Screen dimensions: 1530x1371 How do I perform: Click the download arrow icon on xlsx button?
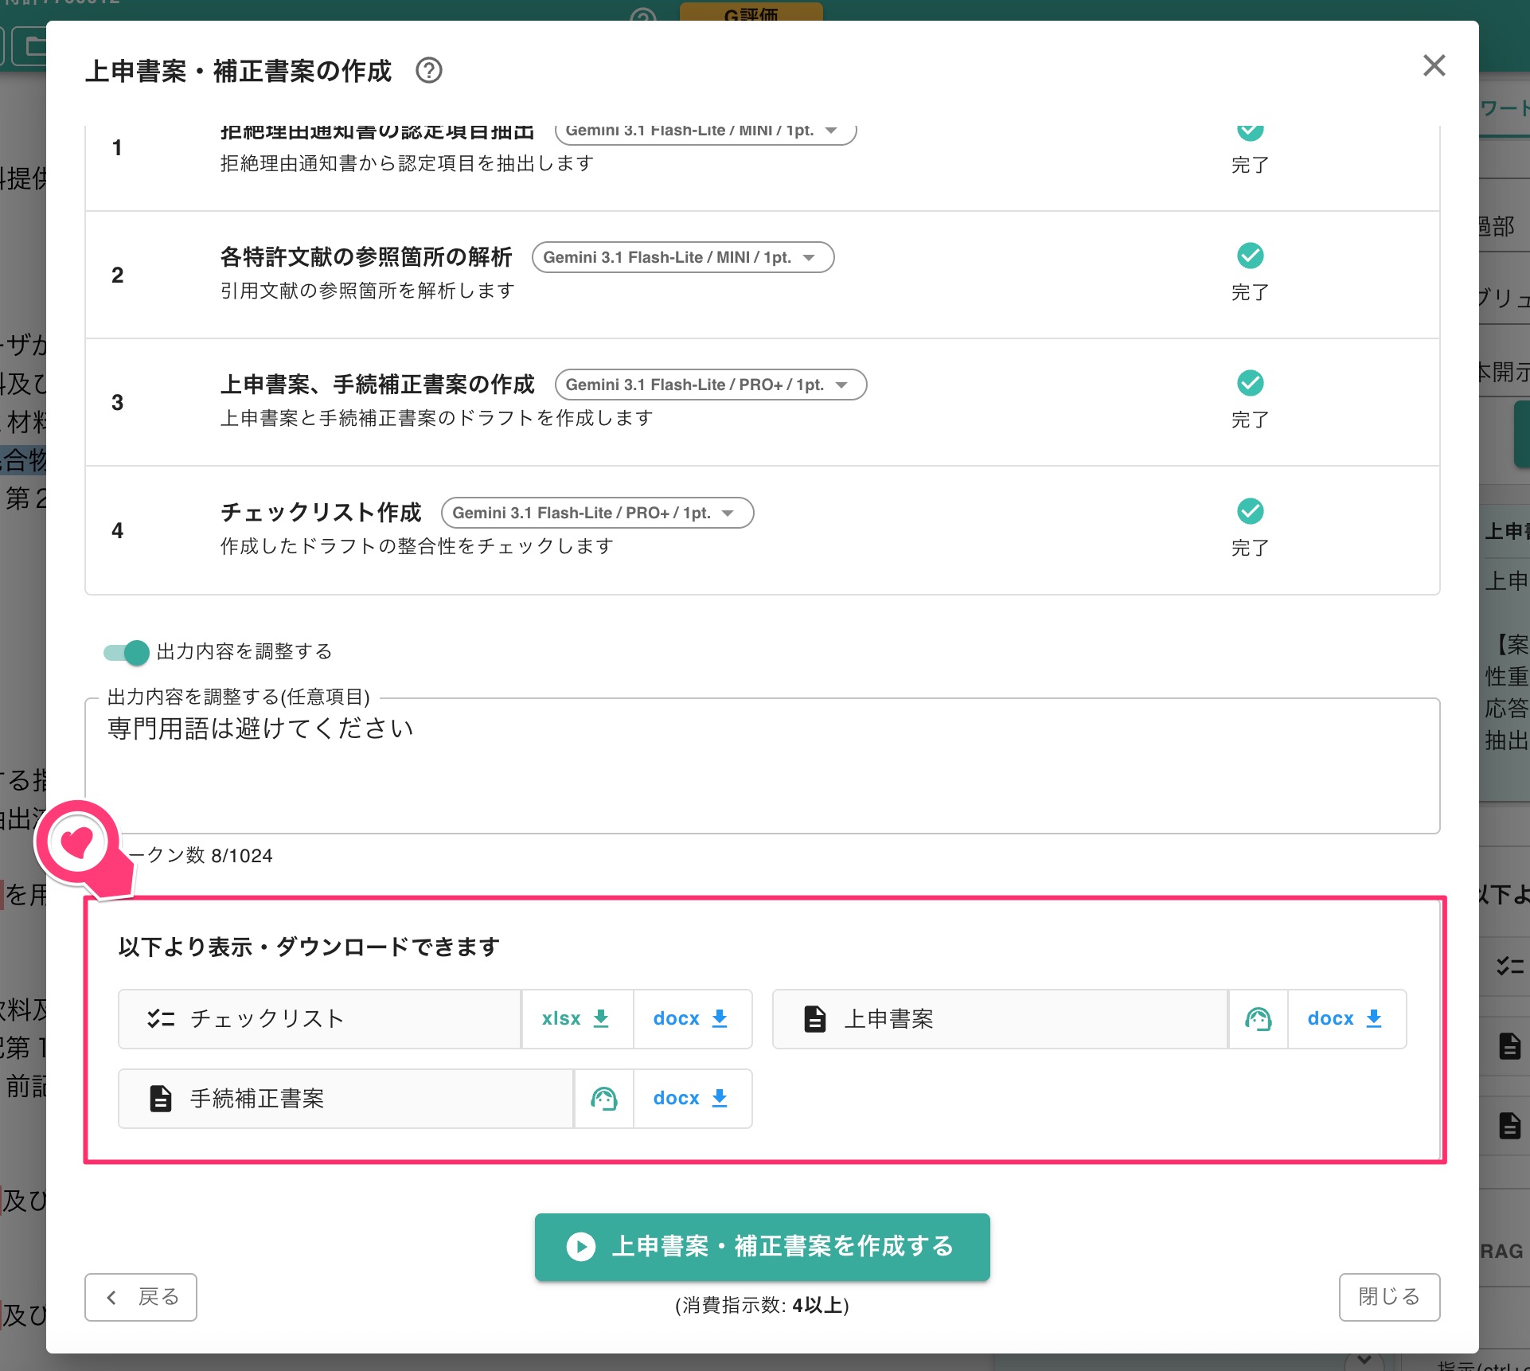pyautogui.click(x=602, y=1018)
